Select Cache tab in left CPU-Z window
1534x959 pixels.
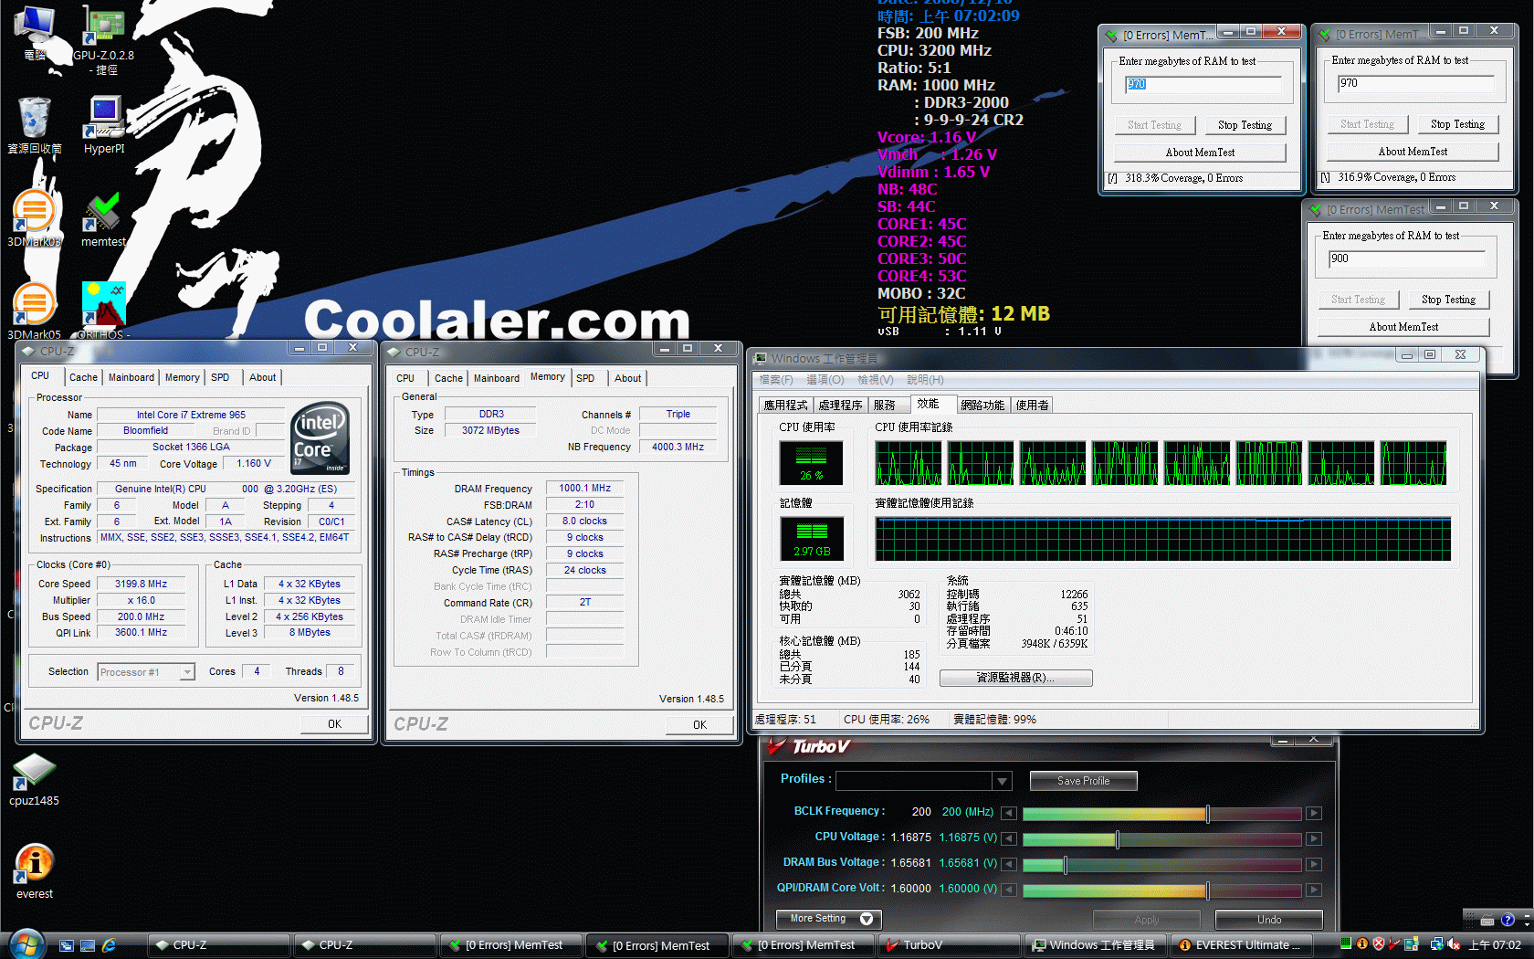pyautogui.click(x=83, y=377)
